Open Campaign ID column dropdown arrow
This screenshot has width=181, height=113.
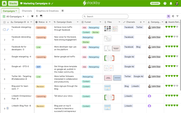(x=31, y=22)
